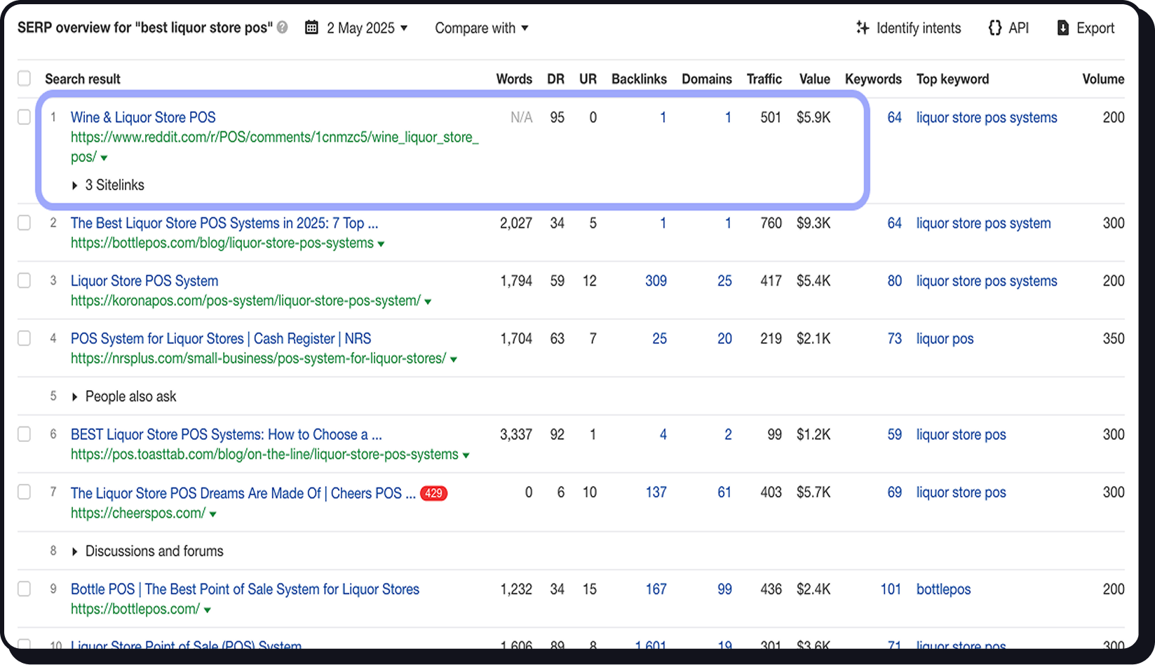Expand People also ask section
This screenshot has width=1155, height=665.
(x=123, y=396)
